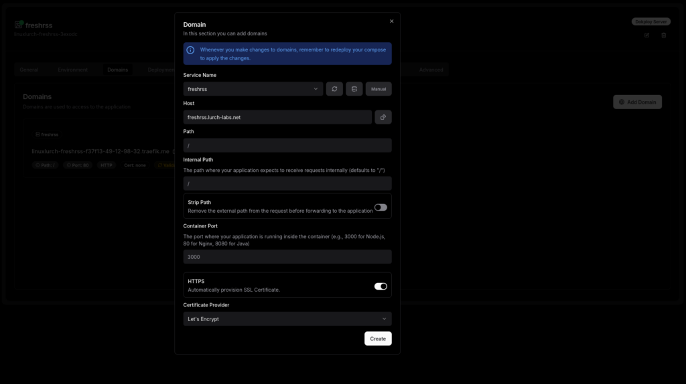Open the Service Name dropdown
The image size is (686, 384).
253,89
